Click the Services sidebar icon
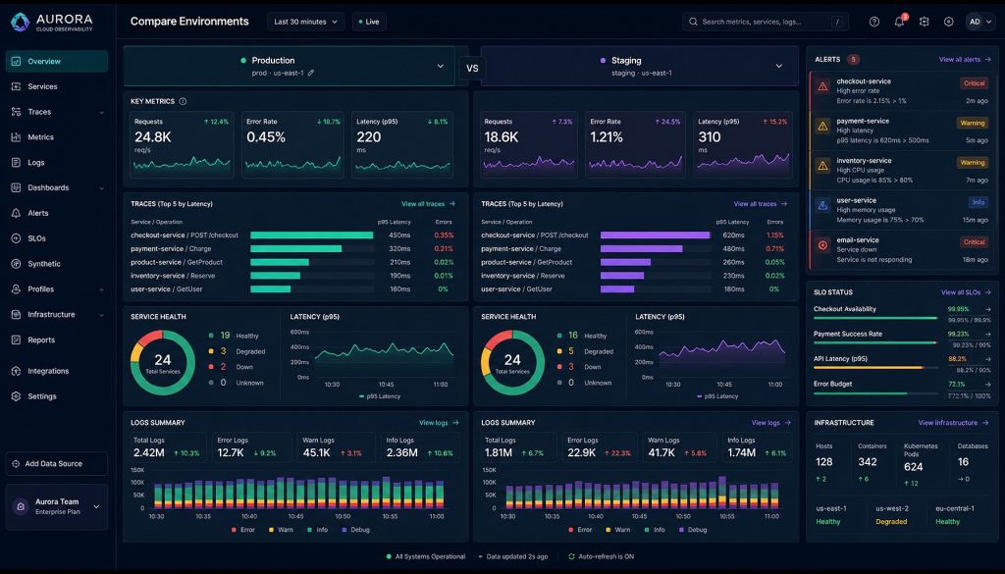The width and height of the screenshot is (1005, 574). pyautogui.click(x=16, y=86)
